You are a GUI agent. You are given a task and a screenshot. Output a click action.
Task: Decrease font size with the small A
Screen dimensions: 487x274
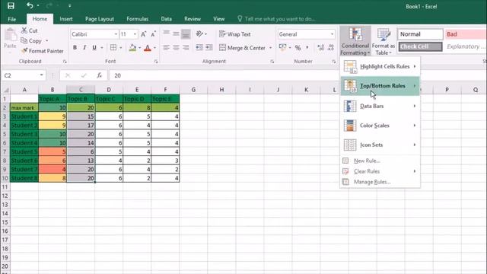click(153, 34)
